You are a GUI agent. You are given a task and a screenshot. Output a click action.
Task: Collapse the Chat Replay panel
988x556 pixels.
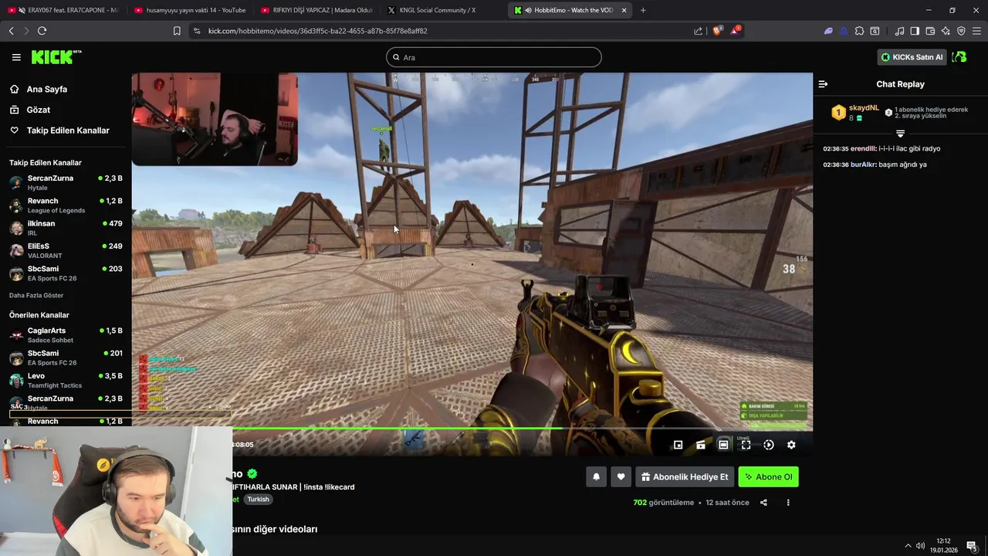click(823, 84)
